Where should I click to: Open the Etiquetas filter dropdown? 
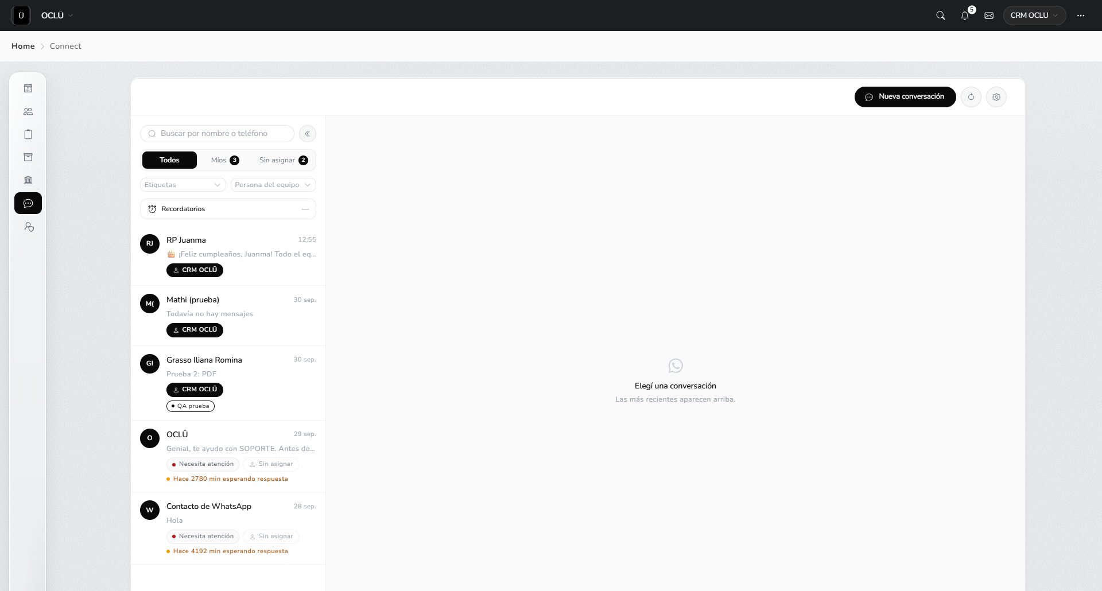click(x=183, y=185)
